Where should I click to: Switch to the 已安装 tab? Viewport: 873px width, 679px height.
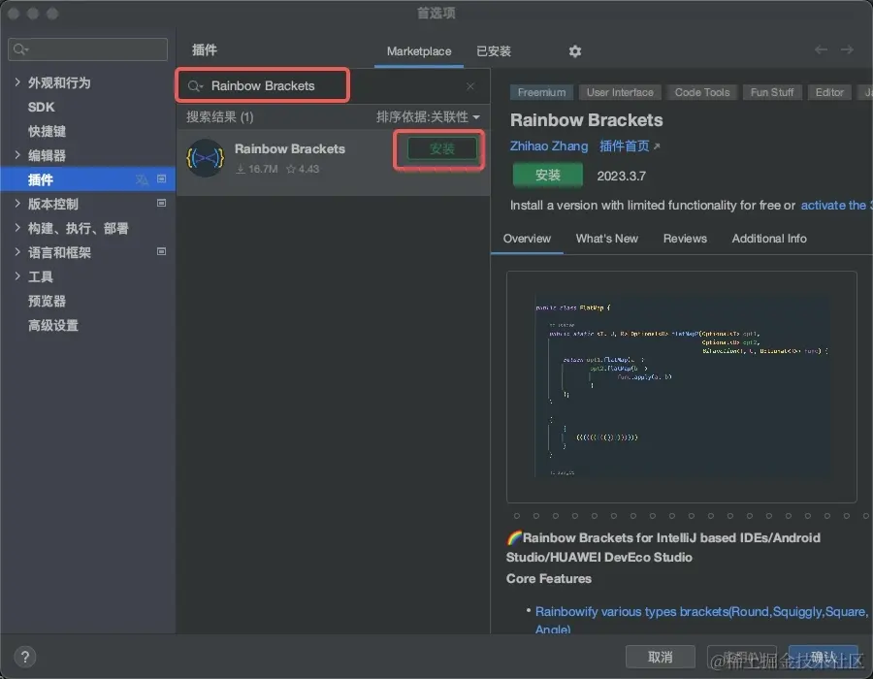click(x=494, y=51)
